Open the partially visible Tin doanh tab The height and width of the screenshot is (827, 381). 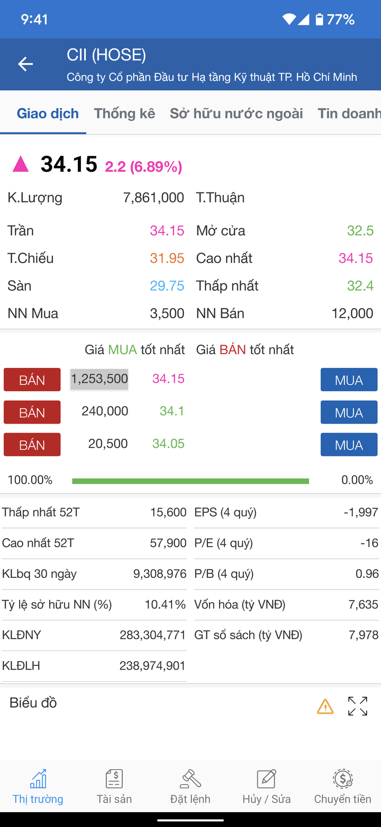pyautogui.click(x=349, y=113)
